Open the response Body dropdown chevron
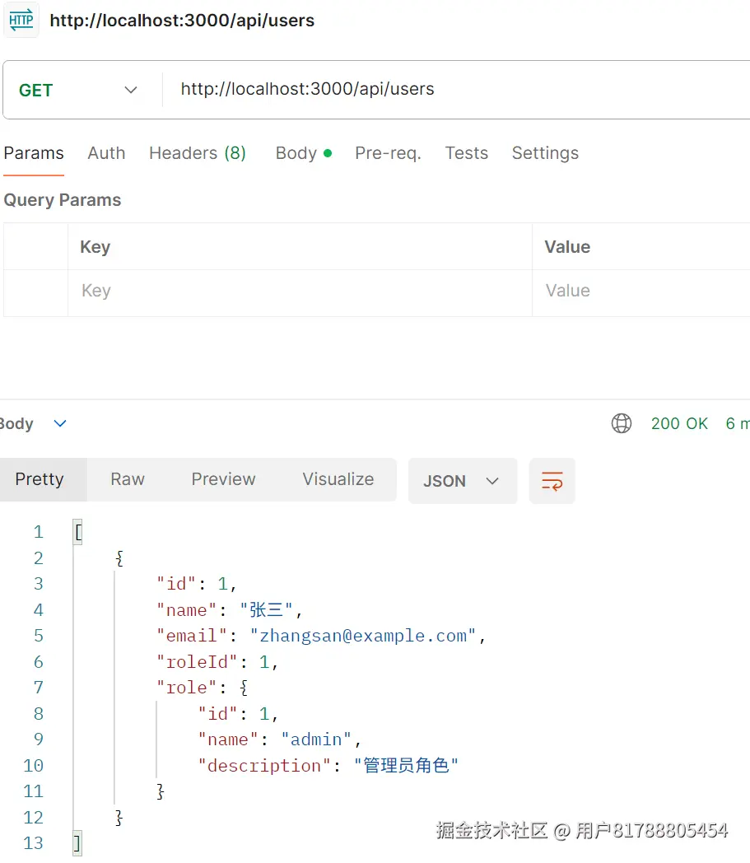This screenshot has height=863, width=750. pyautogui.click(x=59, y=423)
